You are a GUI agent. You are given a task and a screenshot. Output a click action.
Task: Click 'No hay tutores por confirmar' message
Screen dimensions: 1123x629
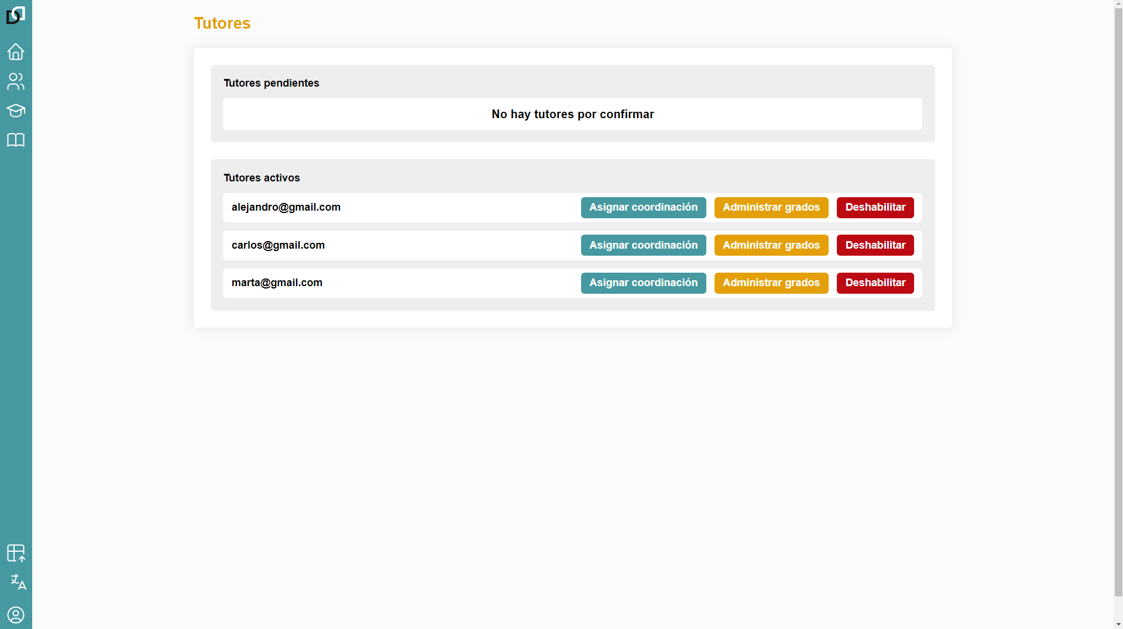(572, 114)
